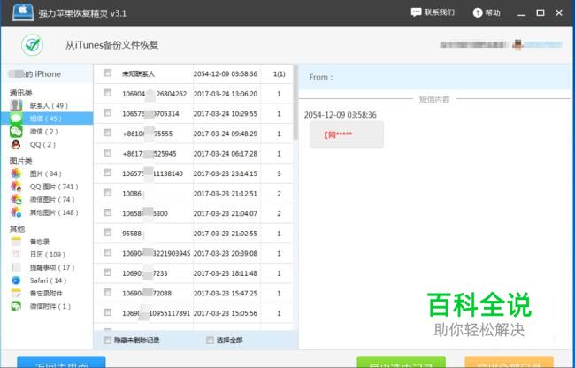
Task: Check the box for 95588 row
Action: (107, 233)
